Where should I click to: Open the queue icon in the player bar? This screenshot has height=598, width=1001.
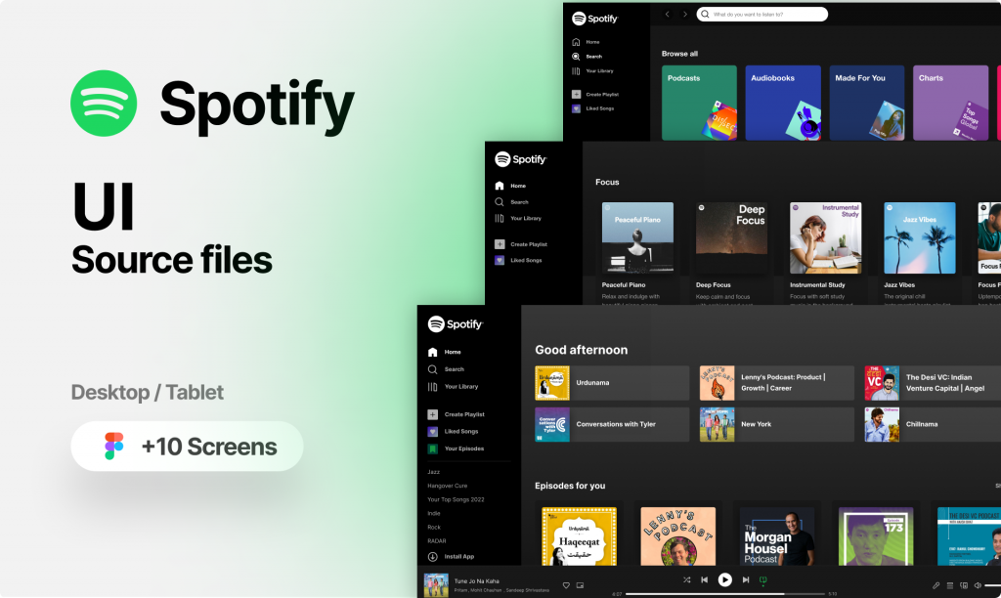[x=950, y=585]
